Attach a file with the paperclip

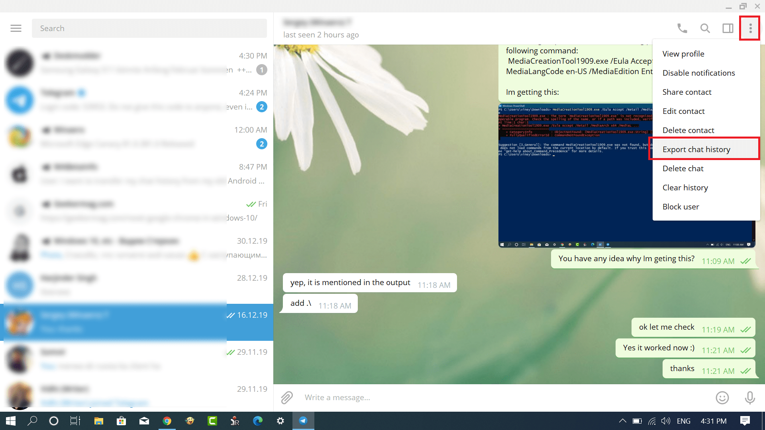click(286, 397)
